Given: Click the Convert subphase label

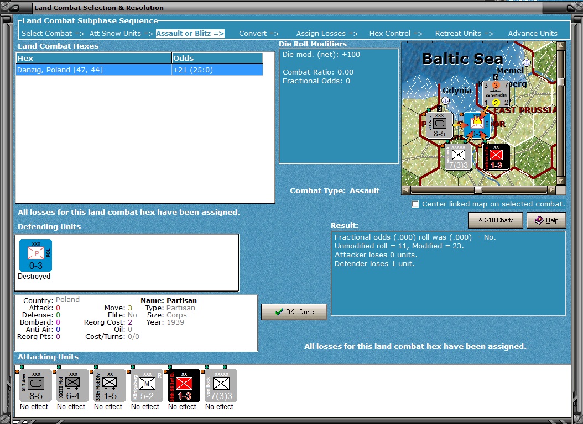Looking at the screenshot, I should 259,33.
